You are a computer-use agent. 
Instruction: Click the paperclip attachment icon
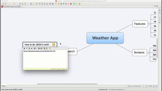coord(50,4)
